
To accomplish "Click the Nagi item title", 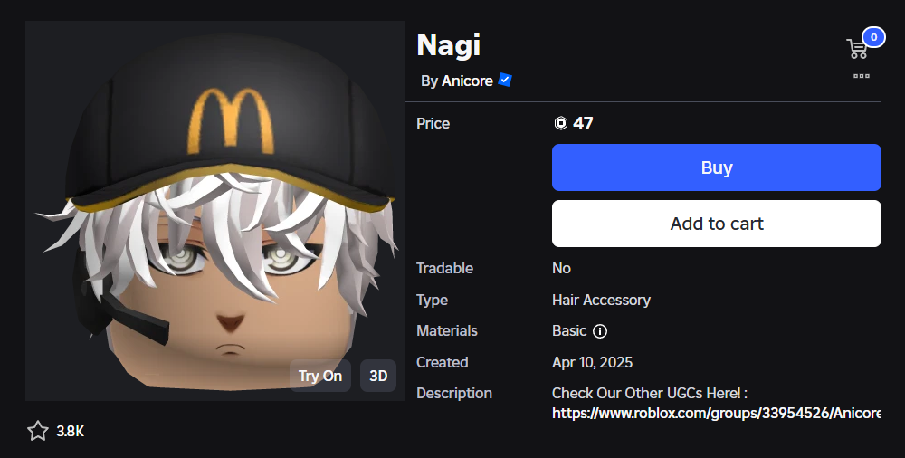I will click(x=449, y=46).
